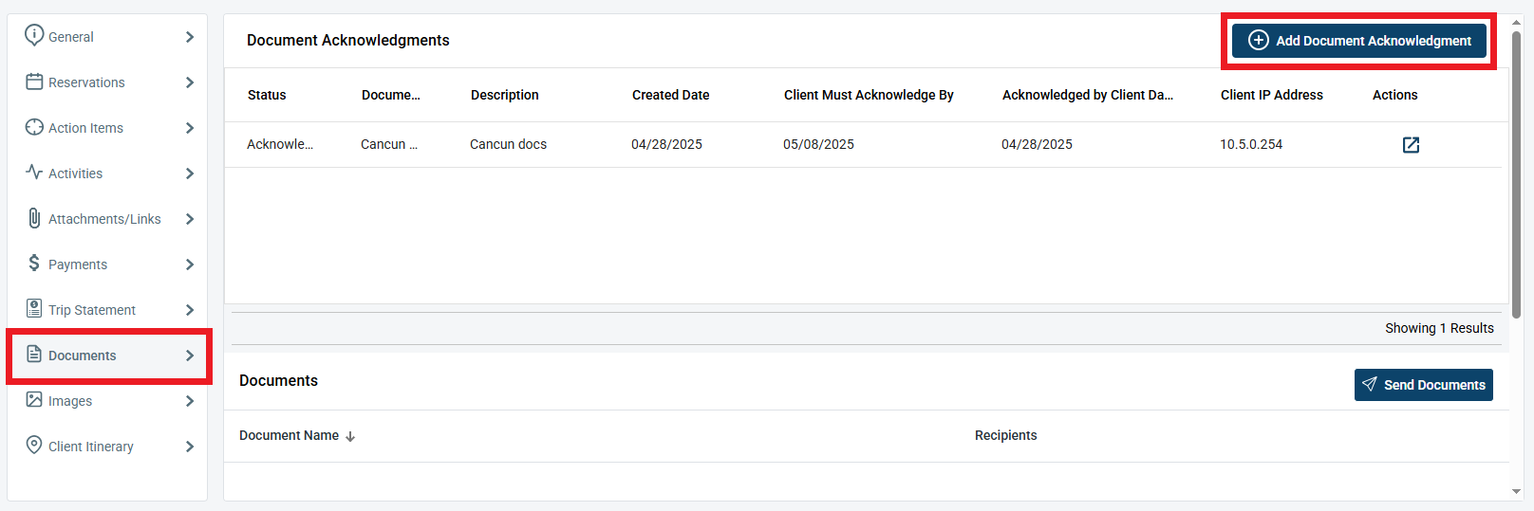This screenshot has height=511, width=1534.
Task: Select the 'Acknowle...' status cell
Action: click(x=280, y=144)
